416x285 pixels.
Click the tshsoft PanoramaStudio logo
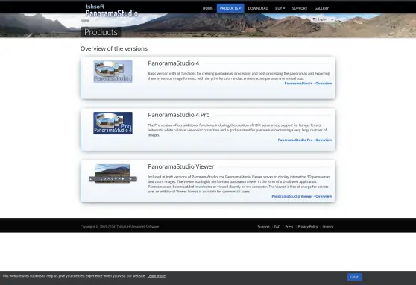[x=112, y=10]
